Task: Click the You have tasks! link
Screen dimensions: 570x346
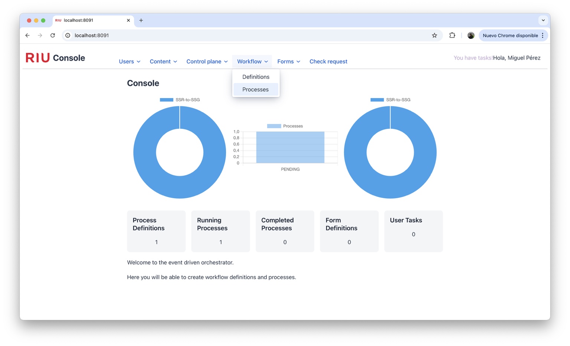Action: (473, 58)
